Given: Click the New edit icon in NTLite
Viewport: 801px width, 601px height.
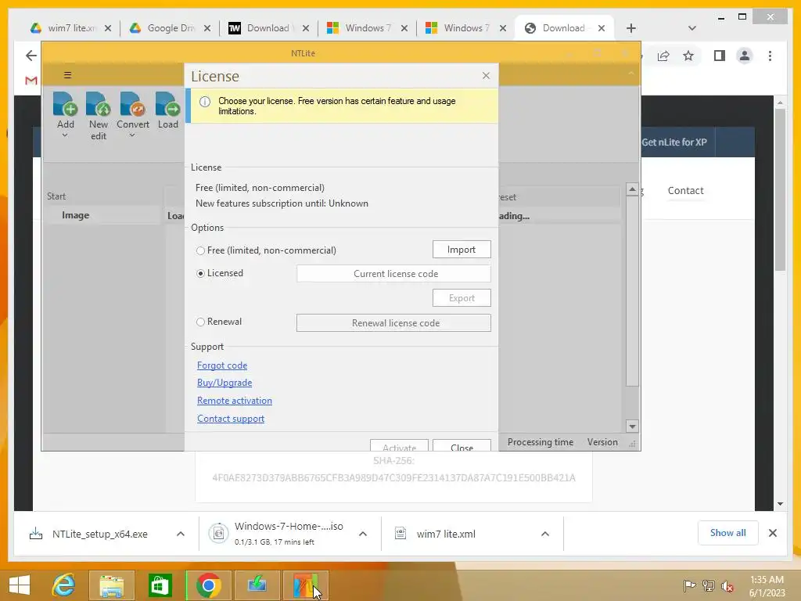Looking at the screenshot, I should point(98,104).
